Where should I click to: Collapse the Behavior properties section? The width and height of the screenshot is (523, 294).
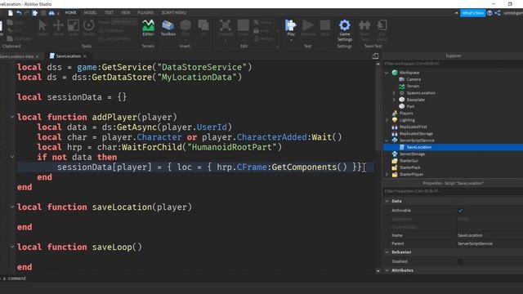point(387,252)
